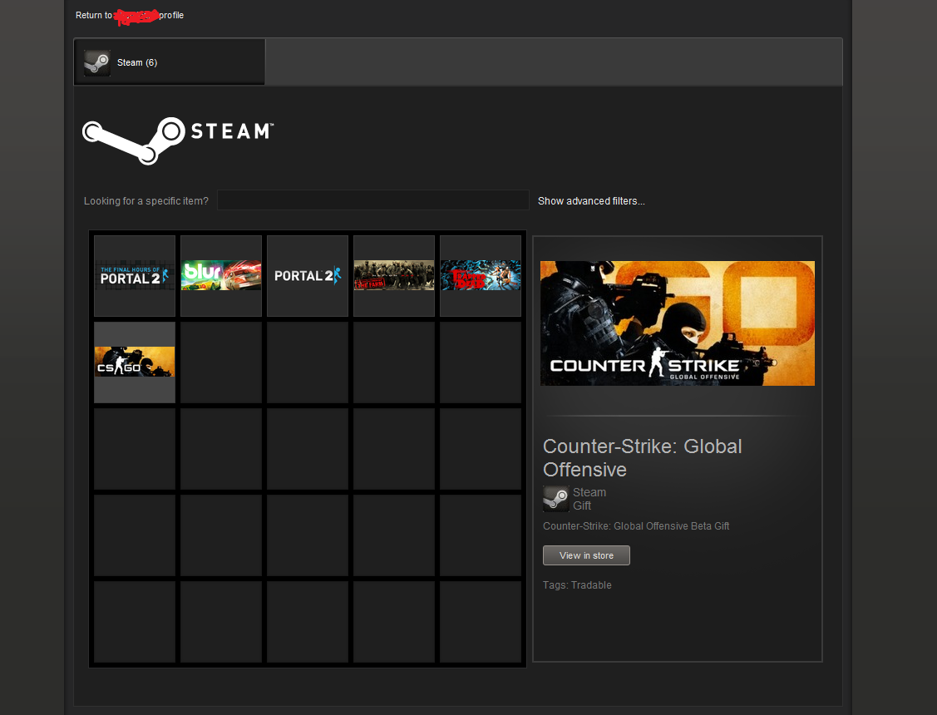Click the large Steam logo
The width and height of the screenshot is (937, 715).
[177, 141]
